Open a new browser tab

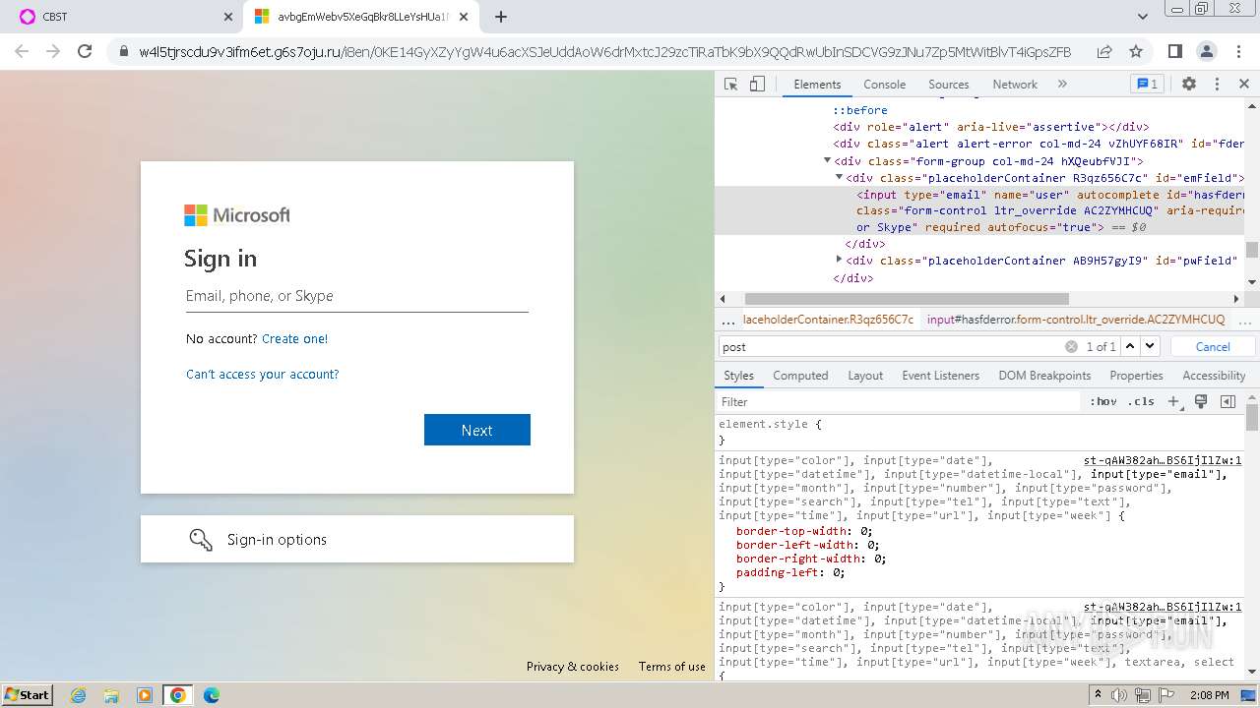[x=500, y=17]
